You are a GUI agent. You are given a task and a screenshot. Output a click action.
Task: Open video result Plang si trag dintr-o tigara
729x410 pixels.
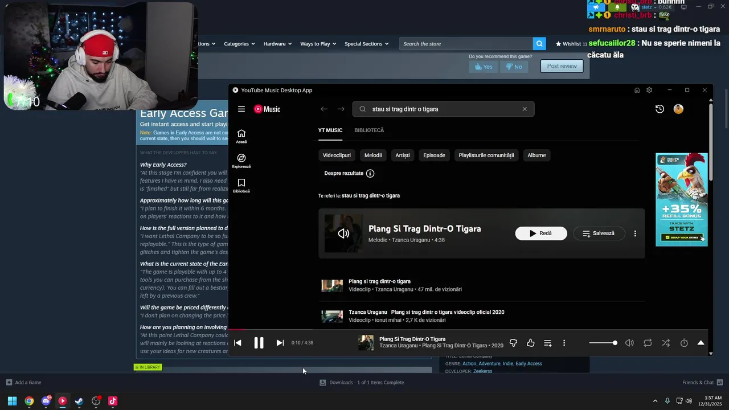click(379, 281)
